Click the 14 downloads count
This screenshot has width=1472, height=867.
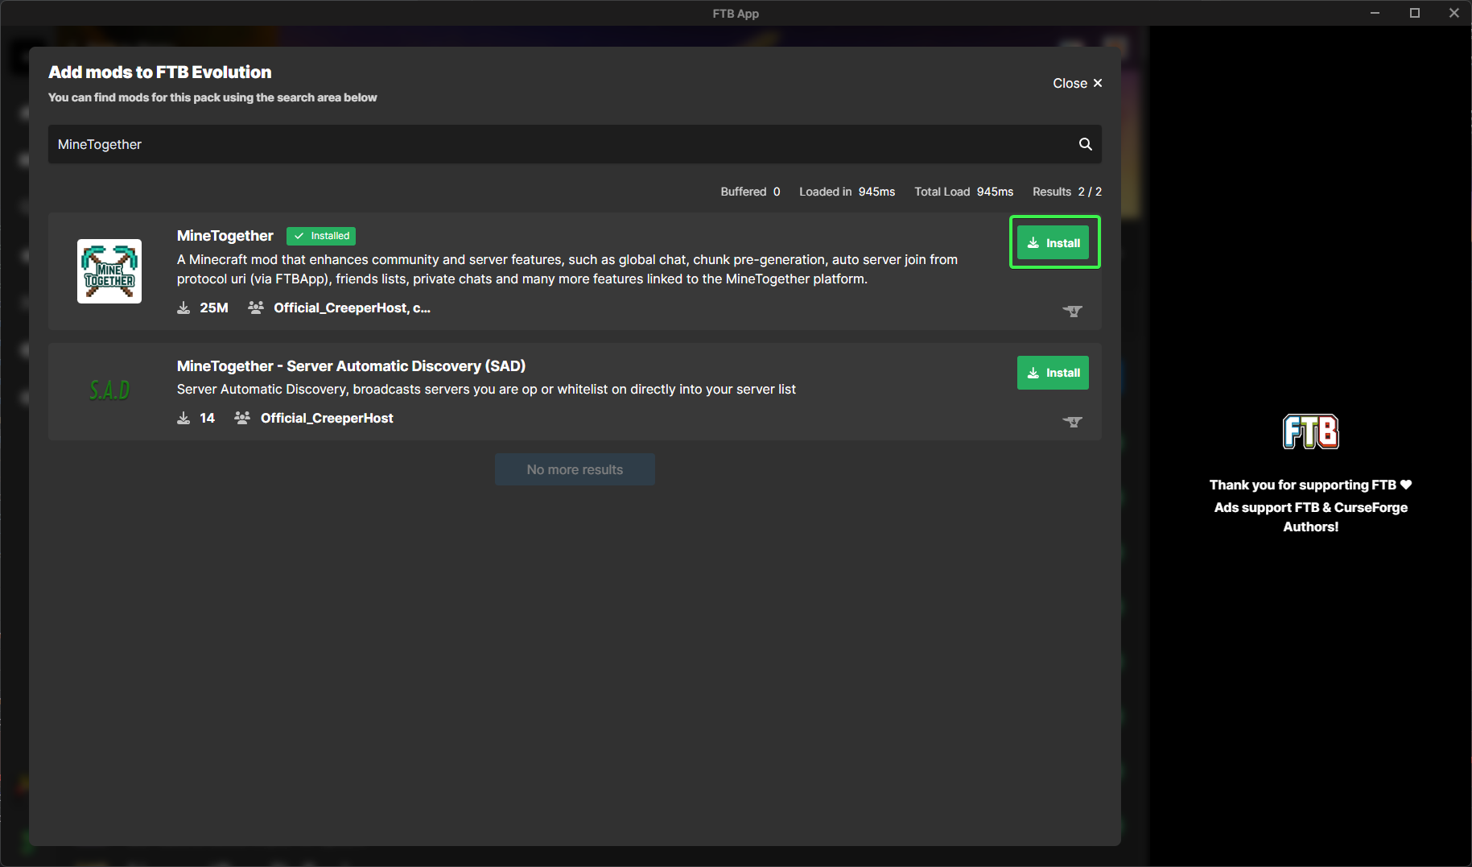tap(207, 418)
